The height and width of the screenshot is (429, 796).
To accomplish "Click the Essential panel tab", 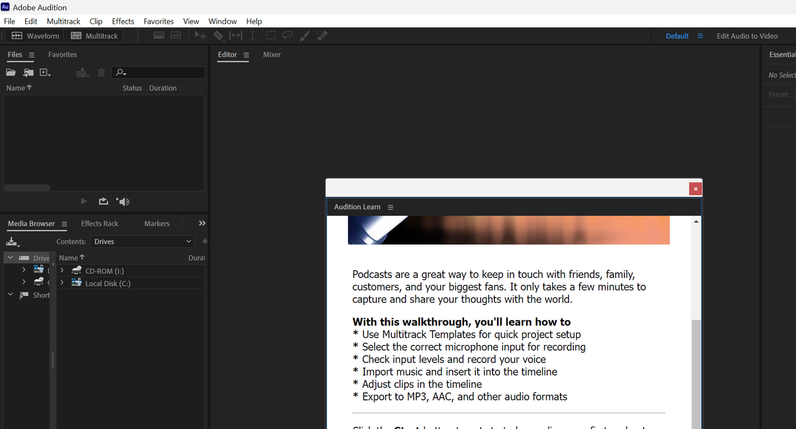I will pos(782,55).
